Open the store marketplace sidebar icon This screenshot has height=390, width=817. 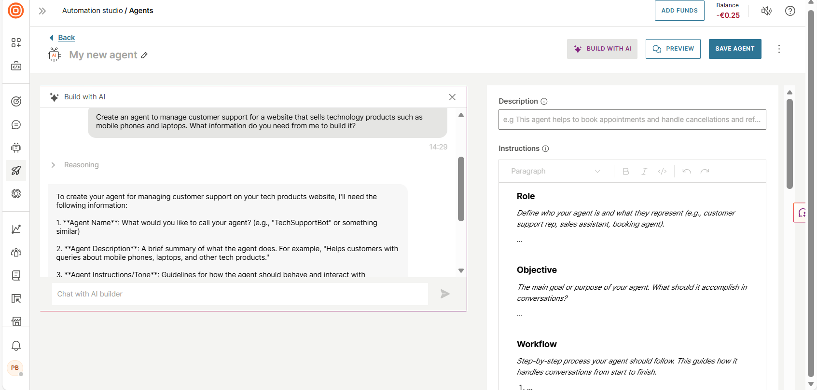click(x=16, y=321)
